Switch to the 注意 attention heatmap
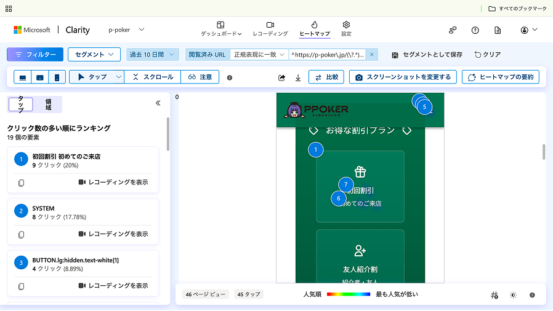This screenshot has height=311, width=553. [200, 77]
